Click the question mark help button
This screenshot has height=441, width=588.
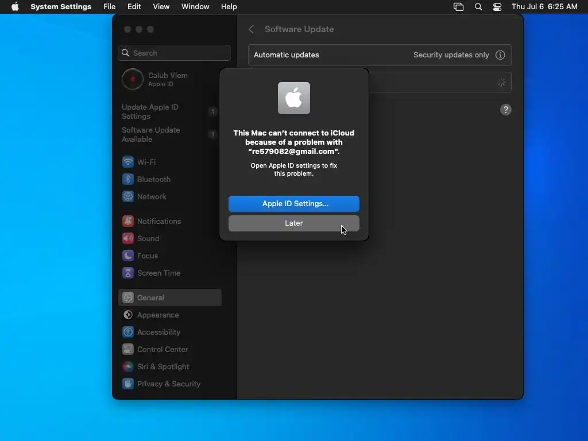pos(505,110)
